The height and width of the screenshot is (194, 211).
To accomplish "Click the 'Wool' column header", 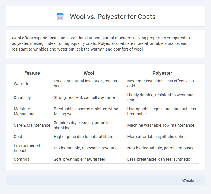I will [89, 73].
